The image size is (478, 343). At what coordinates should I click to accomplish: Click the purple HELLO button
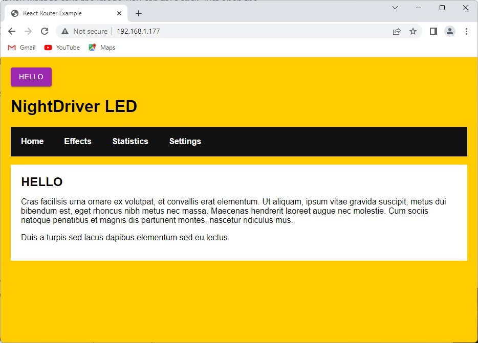pos(31,77)
